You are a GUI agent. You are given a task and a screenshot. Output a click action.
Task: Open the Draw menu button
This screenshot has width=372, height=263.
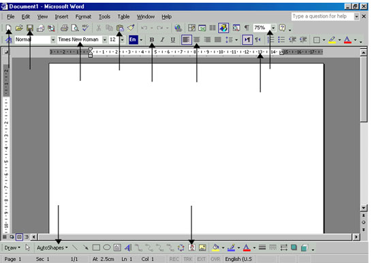click(12, 247)
